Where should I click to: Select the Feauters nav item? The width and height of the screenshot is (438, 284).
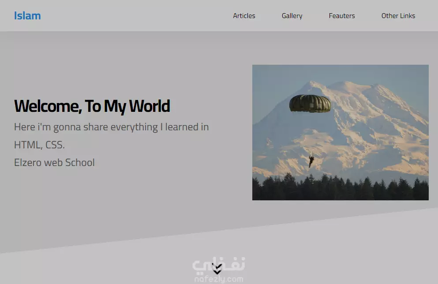341,16
